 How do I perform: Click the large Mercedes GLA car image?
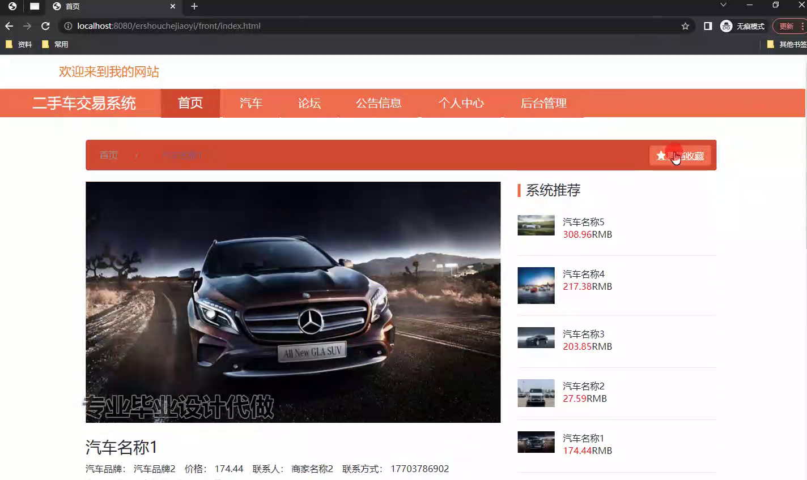tap(293, 302)
